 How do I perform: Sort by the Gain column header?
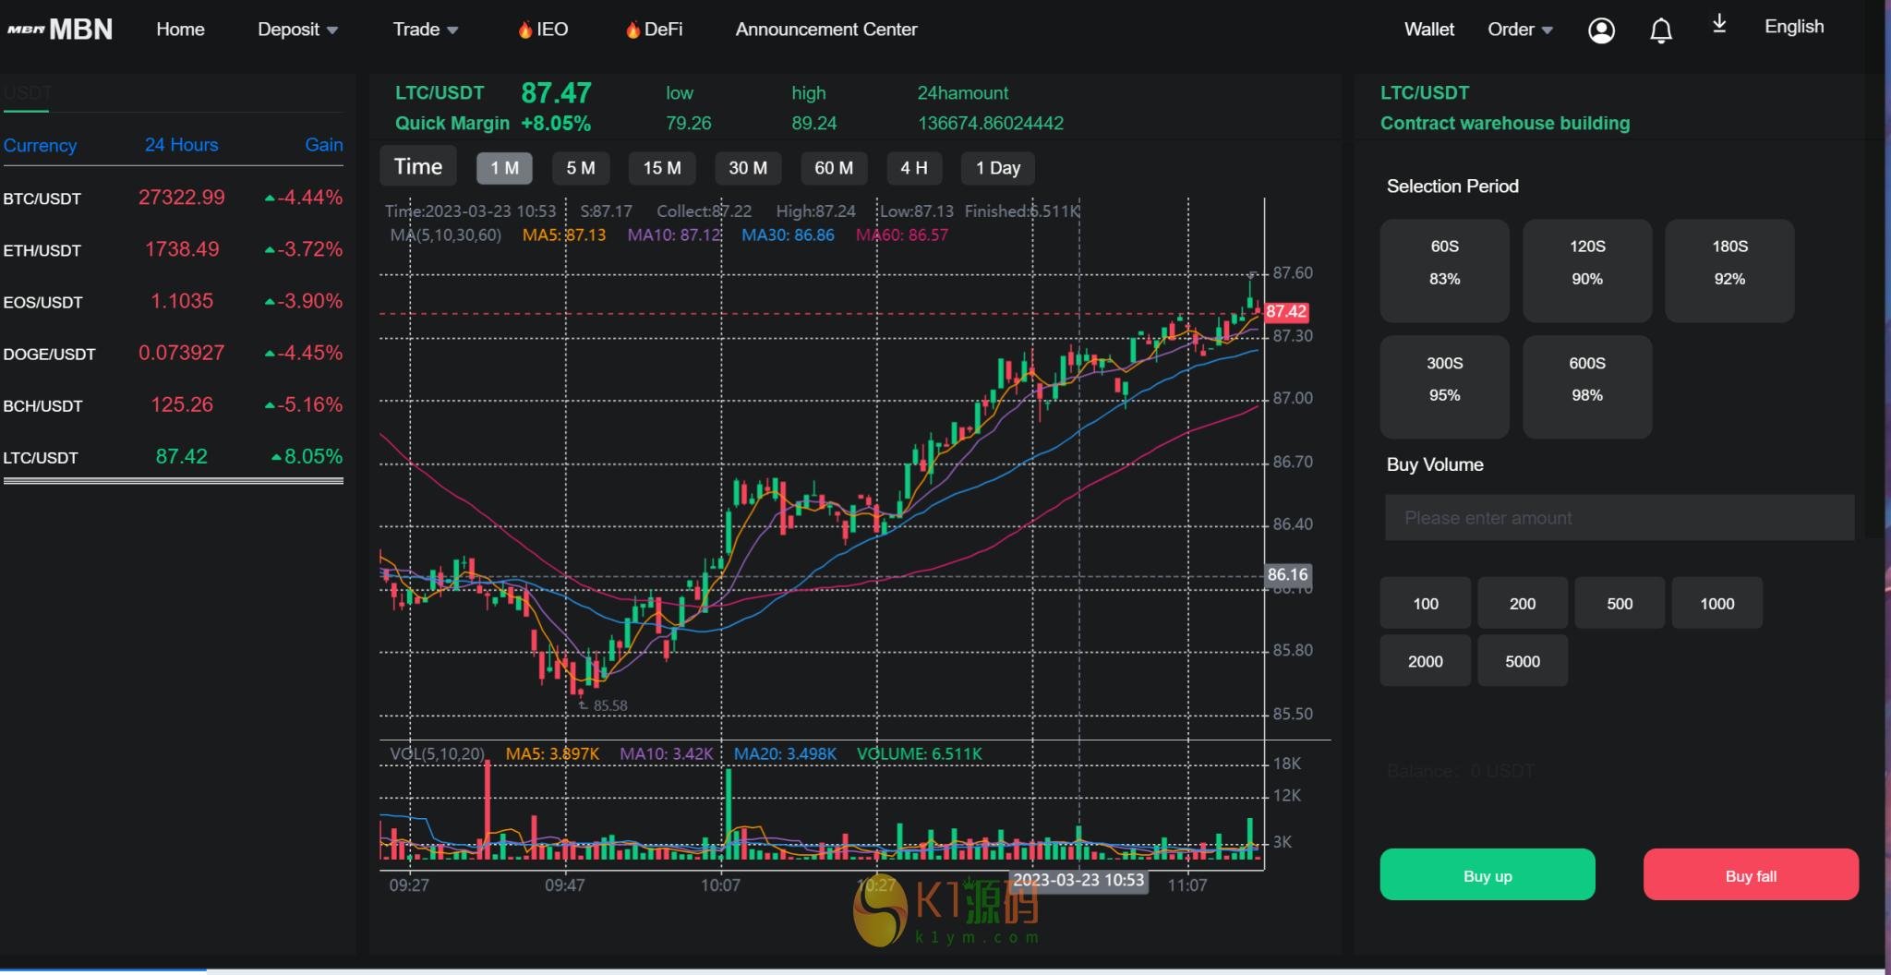[323, 145]
